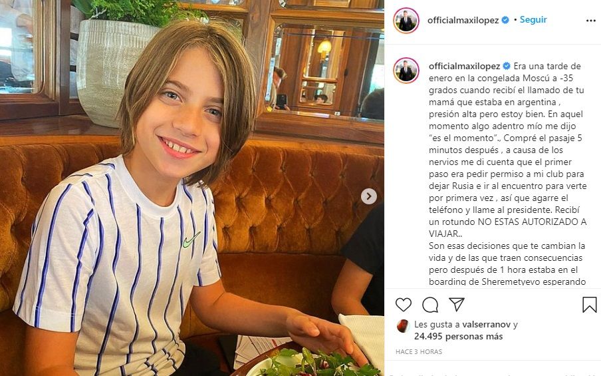Click the caption author's profile avatar
The image size is (601, 376).
(406, 71)
